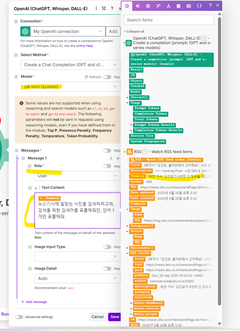Viewport: 240px width, 331px height.
Task: Open the My OpenAI connection dropdown
Action: point(67,32)
